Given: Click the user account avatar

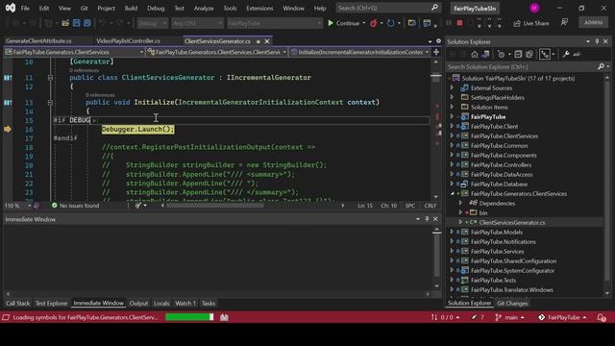Looking at the screenshot, I should click(x=534, y=8).
